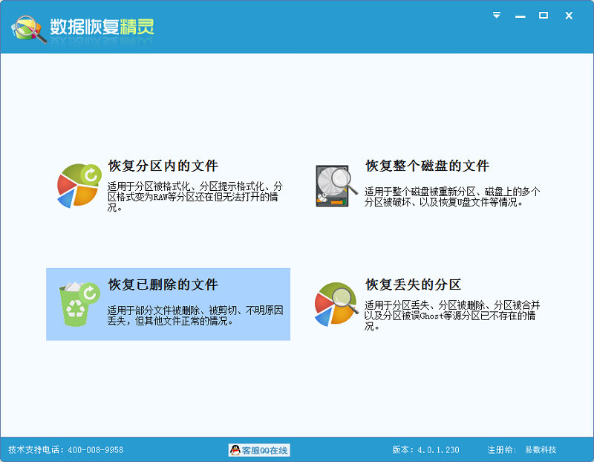
Task: Minimize the data recovery window
Action: coord(520,16)
